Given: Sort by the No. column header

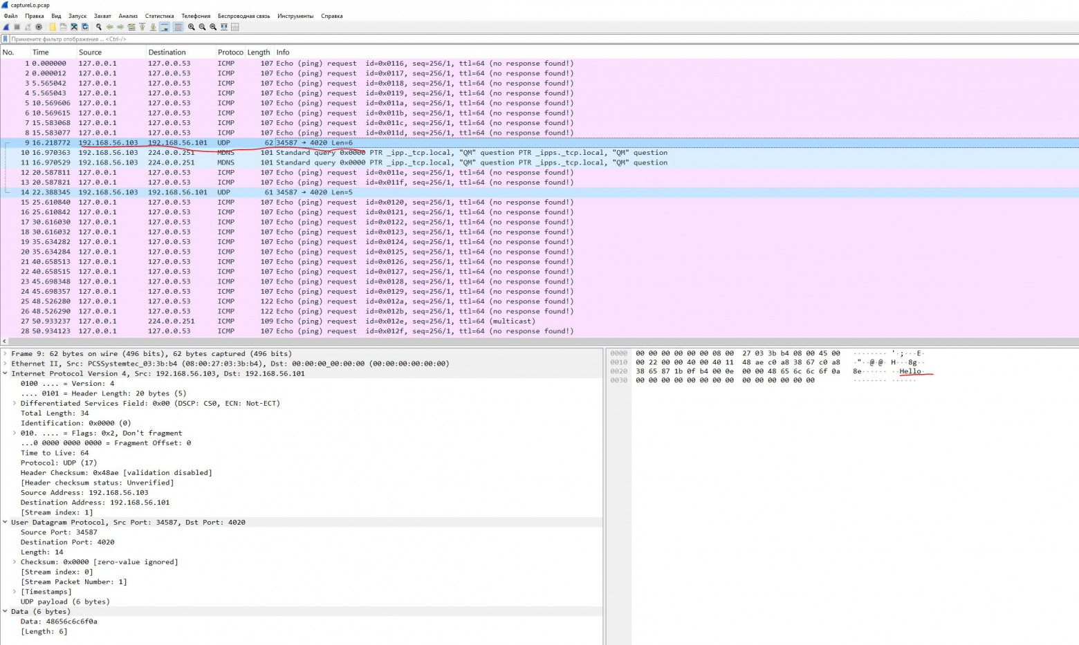Looking at the screenshot, I should coord(14,53).
